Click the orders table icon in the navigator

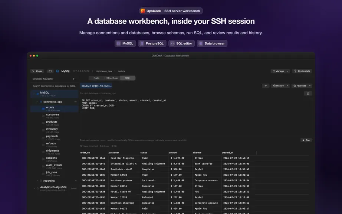coord(43,108)
